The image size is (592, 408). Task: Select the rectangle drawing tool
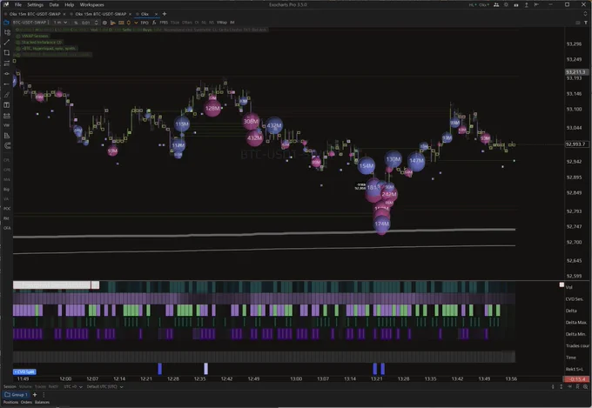[x=7, y=53]
